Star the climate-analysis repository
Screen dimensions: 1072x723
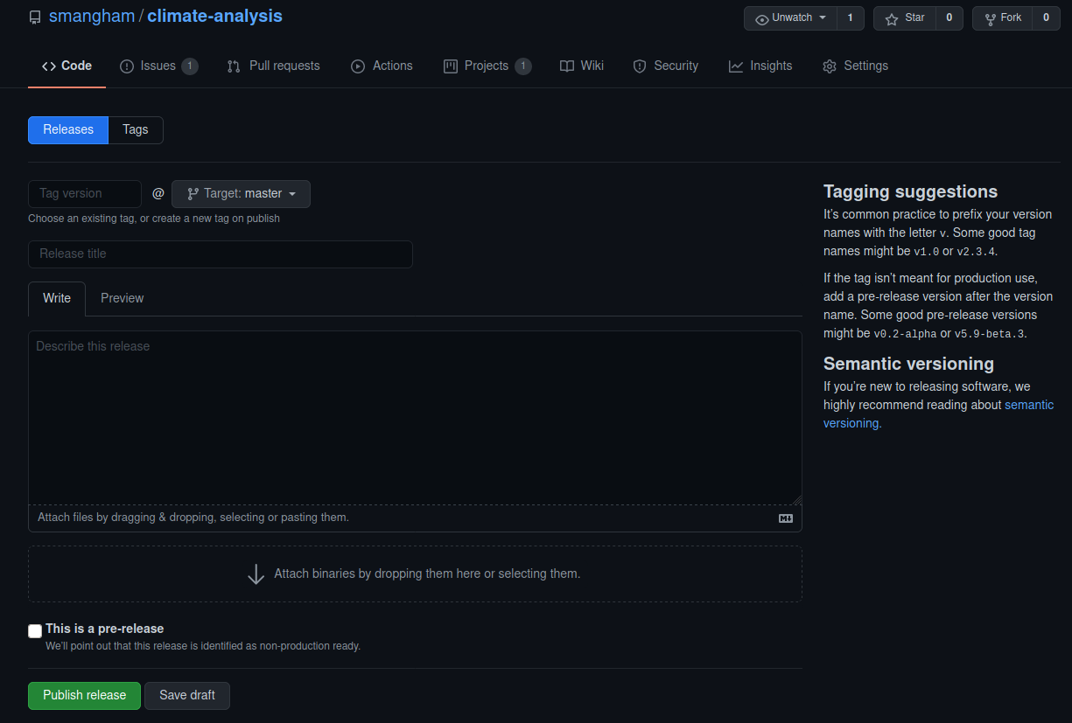pos(905,18)
